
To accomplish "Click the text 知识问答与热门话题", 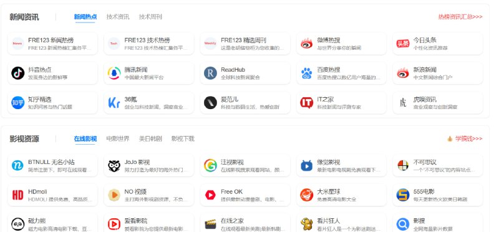I will coord(51,107).
